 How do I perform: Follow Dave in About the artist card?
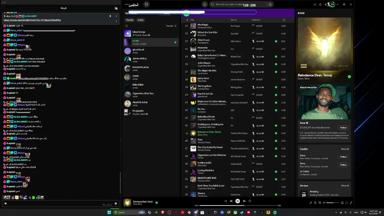tap(343, 127)
